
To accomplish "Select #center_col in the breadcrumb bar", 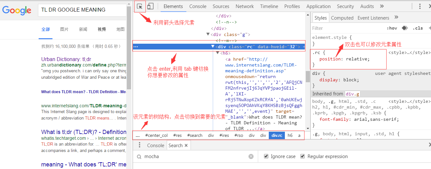I will tap(156, 136).
